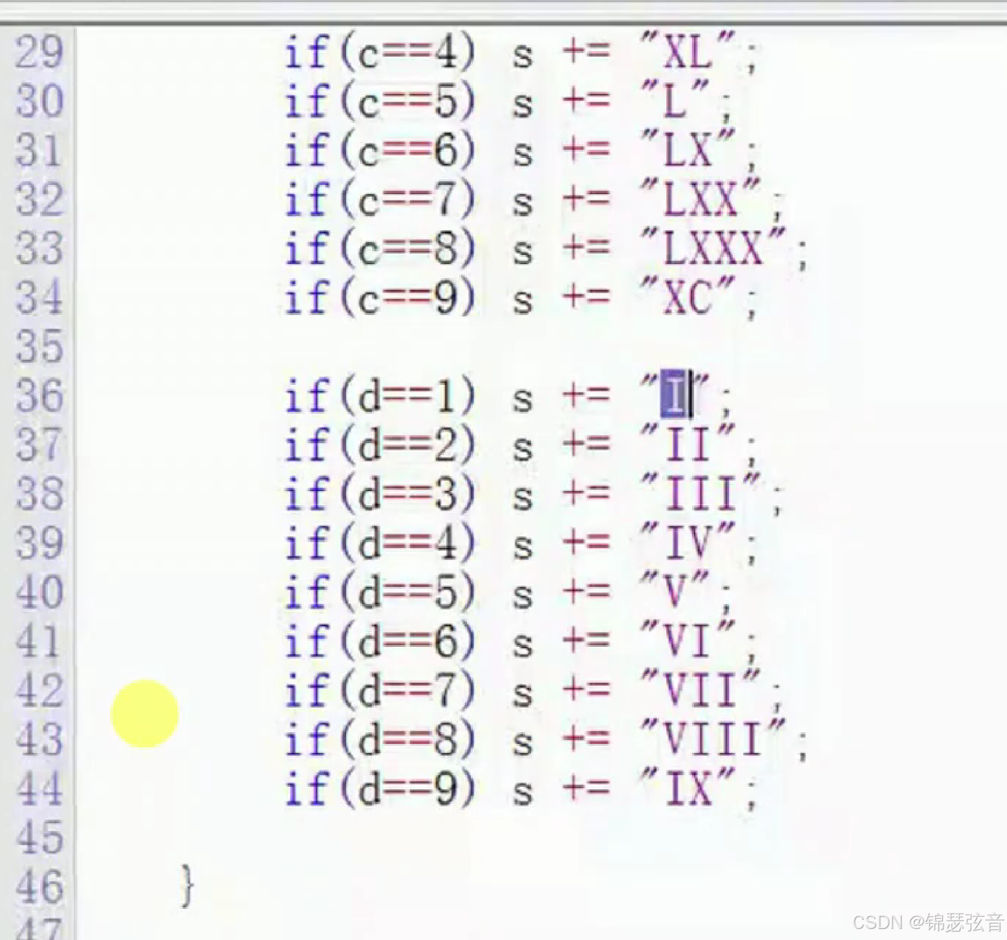Click line number 33 in gutter
Viewport: 1007px width, 940px height.
pyautogui.click(x=39, y=248)
